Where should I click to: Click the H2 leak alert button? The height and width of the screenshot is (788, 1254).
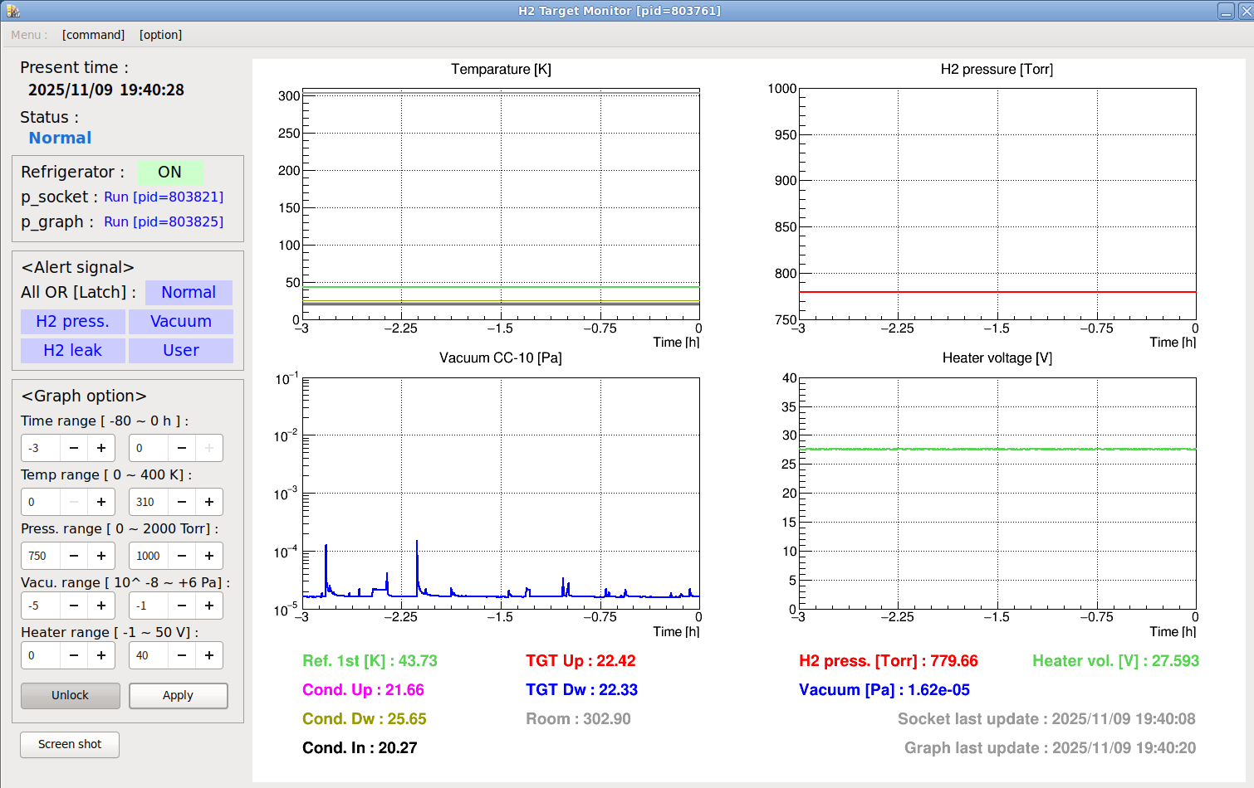pyautogui.click(x=72, y=350)
